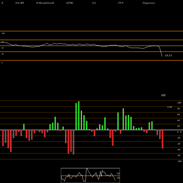
Task: Click the last red bar at the histogram's right end
Action: point(163,139)
